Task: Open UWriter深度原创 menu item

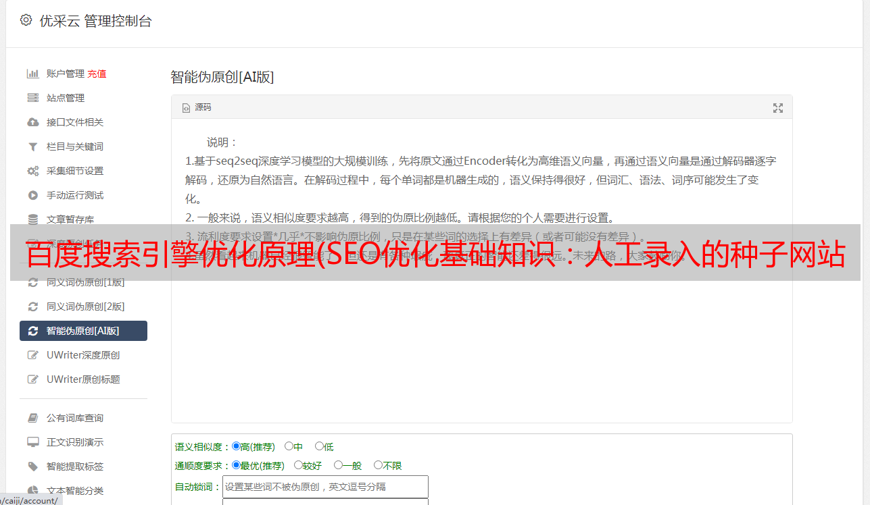Action: [83, 355]
